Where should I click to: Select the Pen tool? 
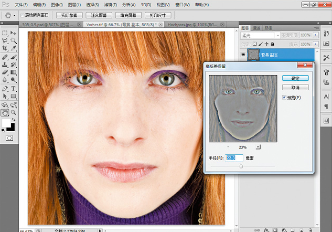coord(5,89)
